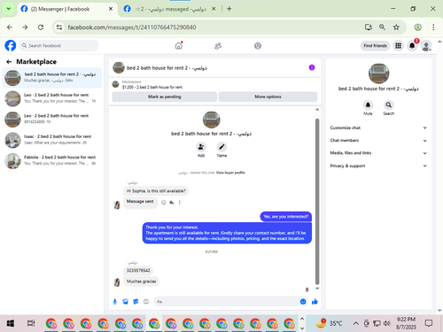This screenshot has height=332, width=443.
Task: Open more options for Message sent bubble
Action: coord(180,203)
